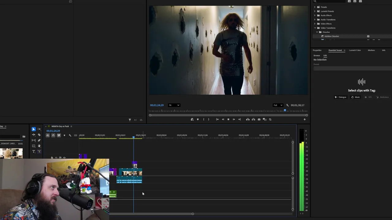Select the Pen tool
This screenshot has height=220, width=392.
click(39, 140)
